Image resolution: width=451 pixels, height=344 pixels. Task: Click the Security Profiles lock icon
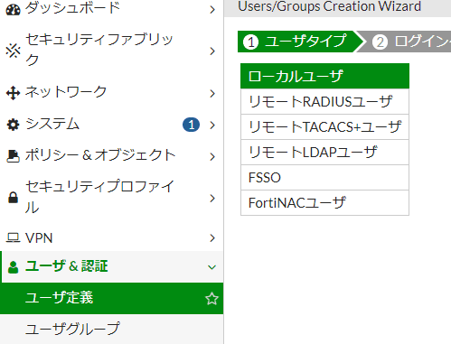(13, 198)
